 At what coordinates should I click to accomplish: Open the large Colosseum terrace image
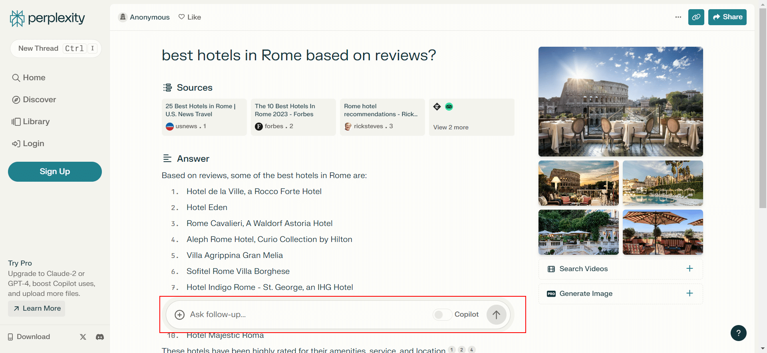click(x=621, y=101)
